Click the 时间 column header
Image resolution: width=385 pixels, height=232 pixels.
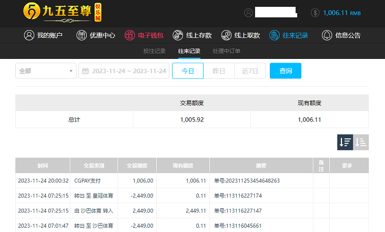[x=43, y=166]
